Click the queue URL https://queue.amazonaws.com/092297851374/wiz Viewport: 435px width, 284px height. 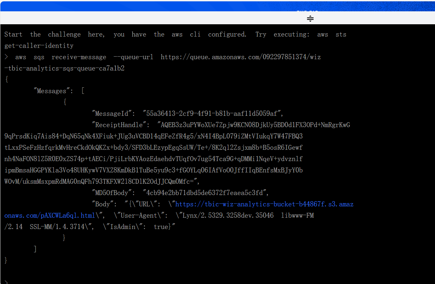click(x=241, y=57)
